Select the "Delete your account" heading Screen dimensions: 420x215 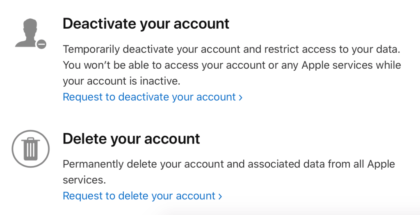coord(131,139)
